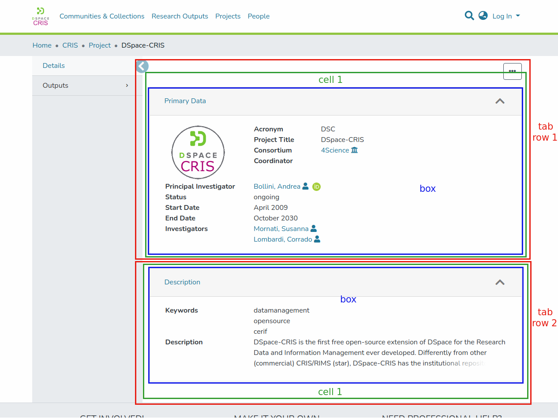Click the DSpace CRIS logo in navbar
558x418 pixels.
(41, 16)
